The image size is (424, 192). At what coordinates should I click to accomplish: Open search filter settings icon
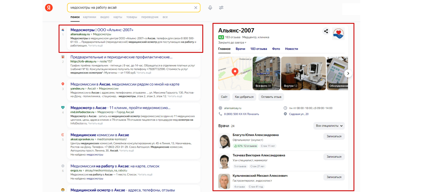221,8
